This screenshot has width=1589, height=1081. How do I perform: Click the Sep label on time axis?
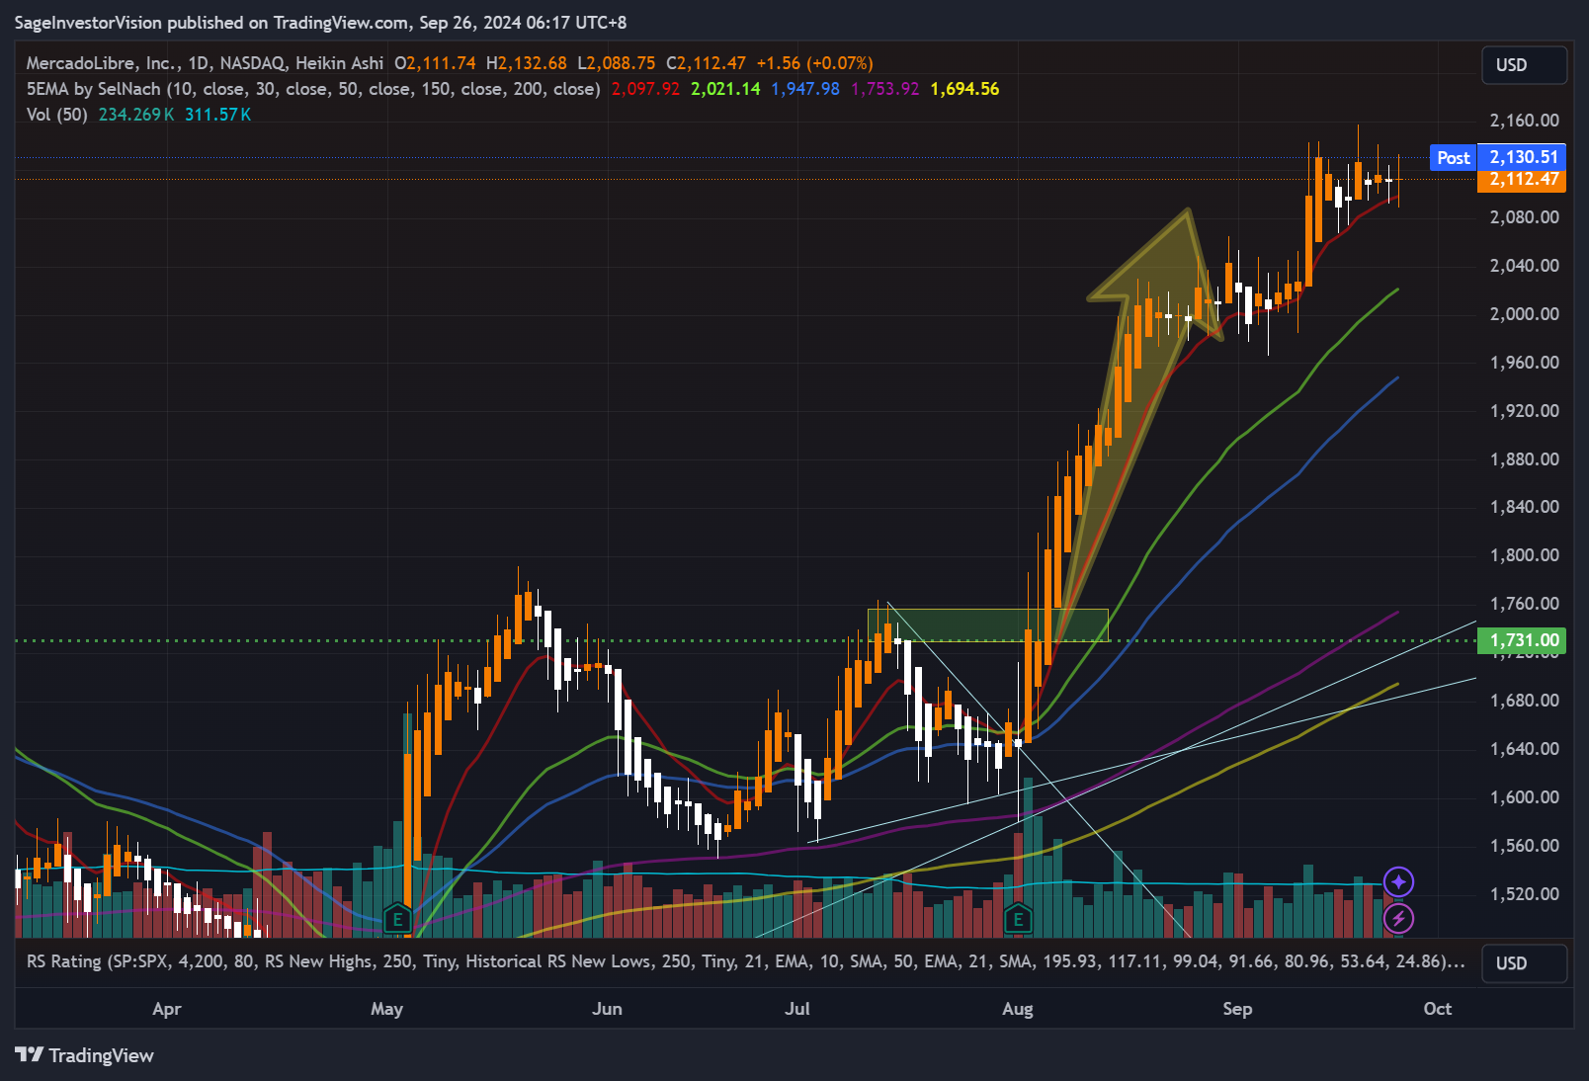(x=1237, y=1009)
